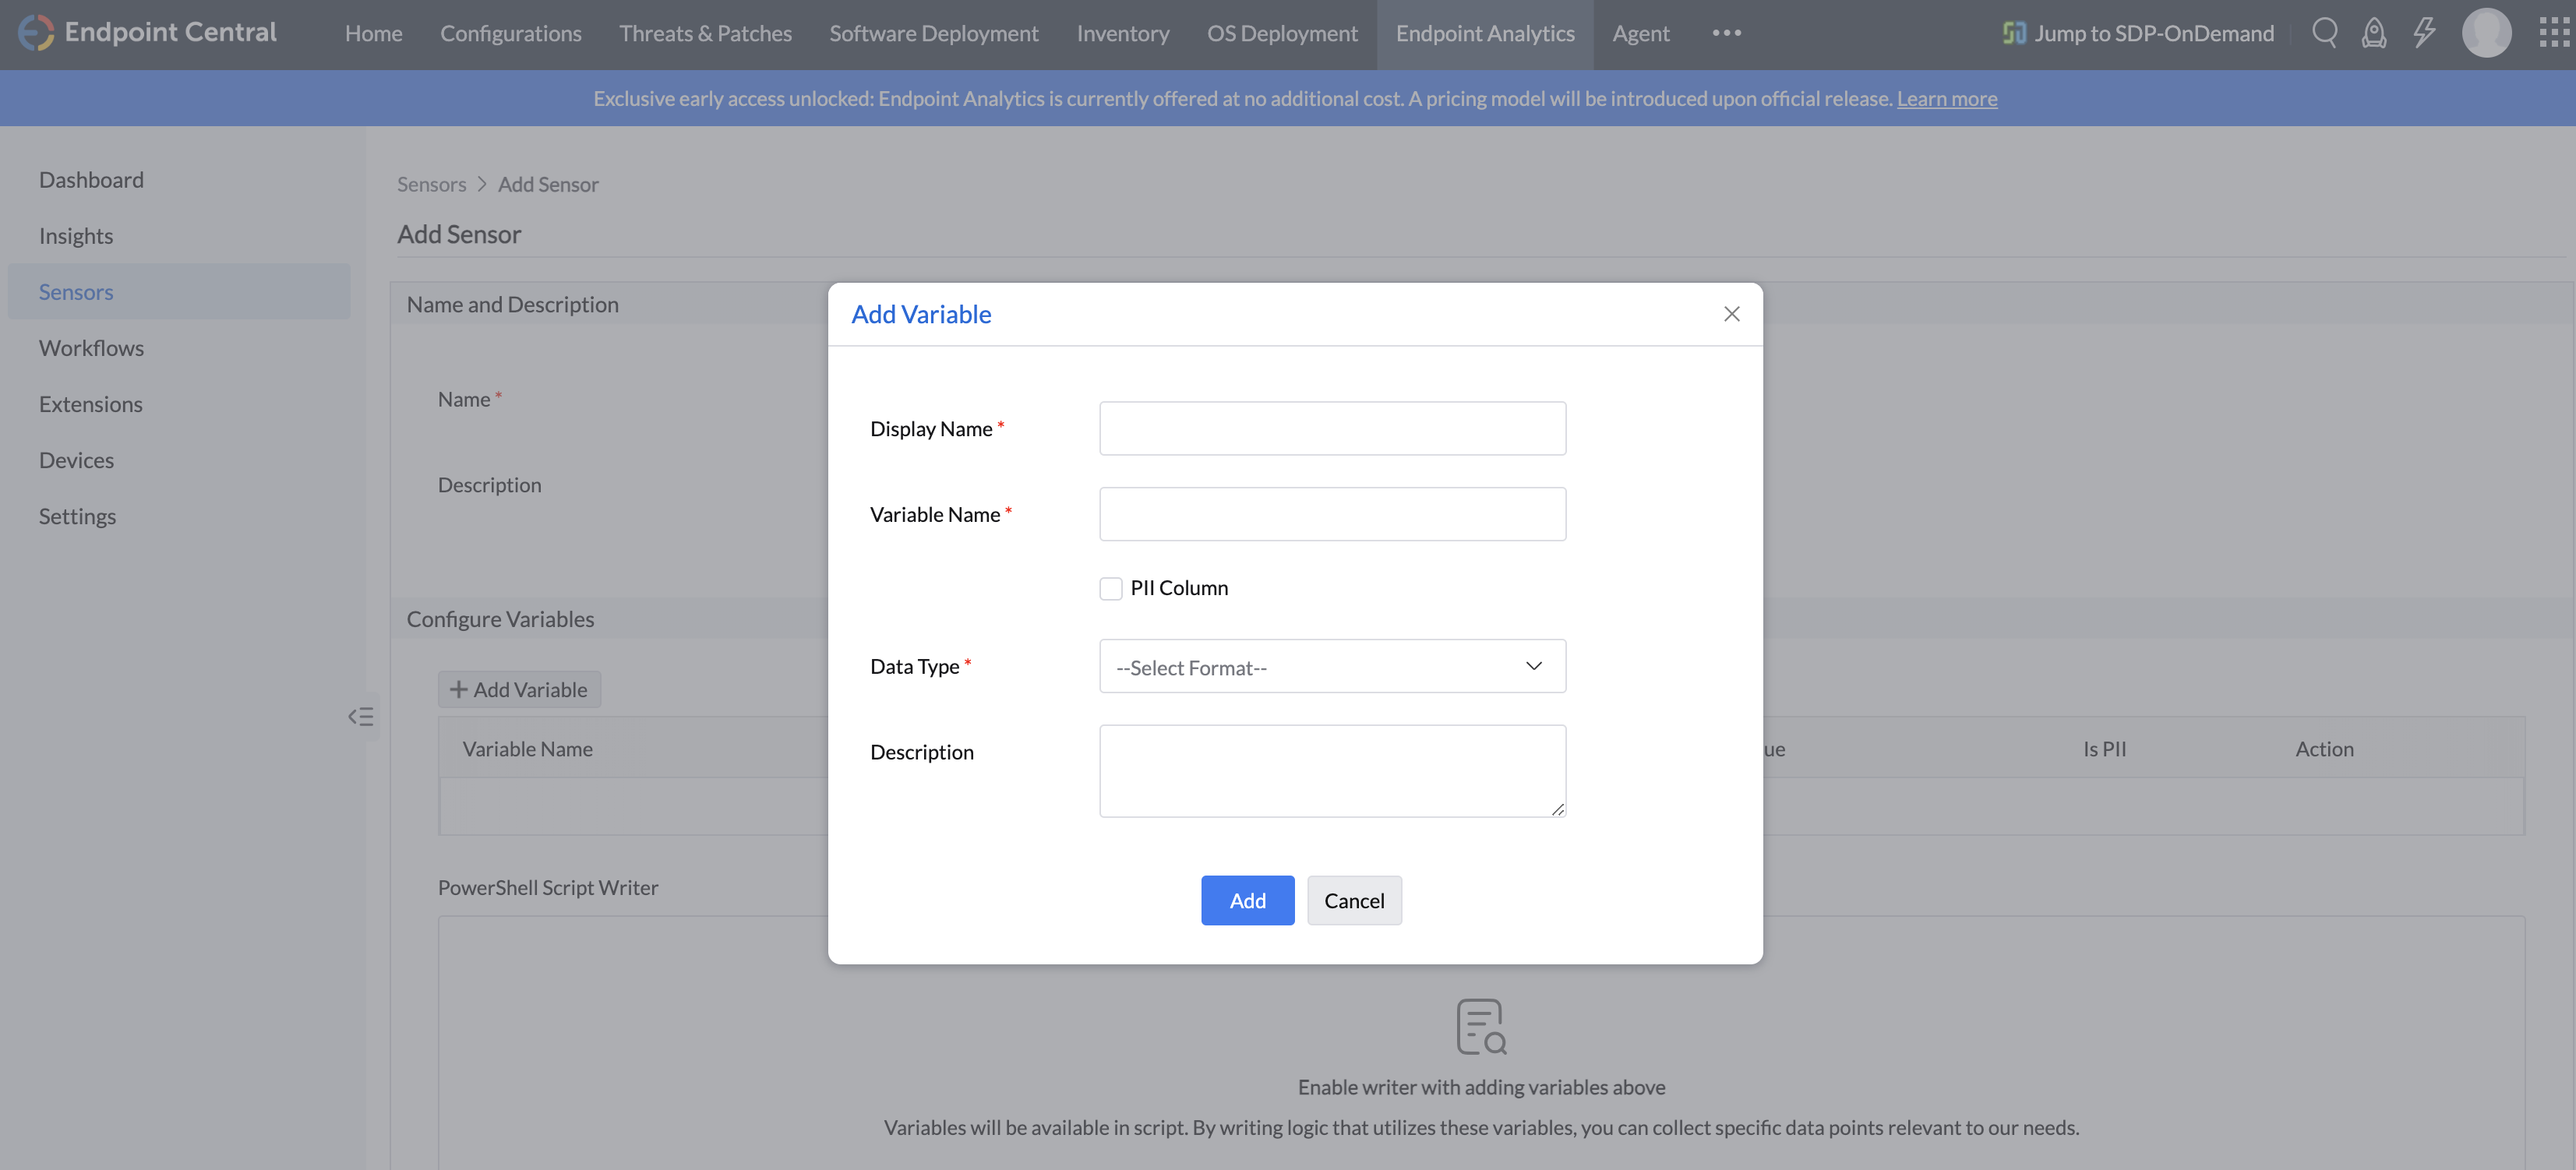Click the lightning bolt quick actions icon
This screenshot has width=2576, height=1170.
[x=2424, y=33]
